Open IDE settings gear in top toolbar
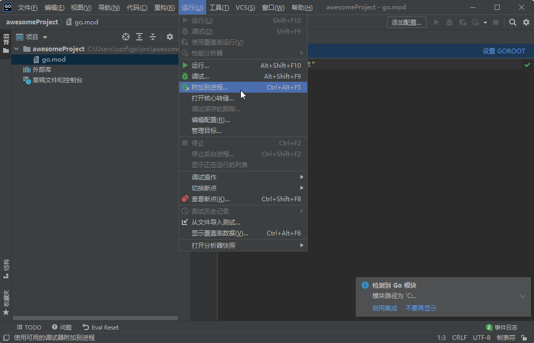The width and height of the screenshot is (534, 343). tap(526, 22)
